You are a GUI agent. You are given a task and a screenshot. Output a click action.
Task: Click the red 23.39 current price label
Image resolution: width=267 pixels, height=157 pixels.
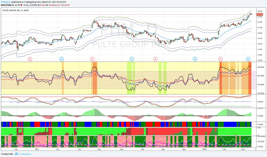[x=260, y=15]
